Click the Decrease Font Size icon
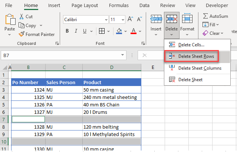The image size is (237, 152). coord(139,19)
